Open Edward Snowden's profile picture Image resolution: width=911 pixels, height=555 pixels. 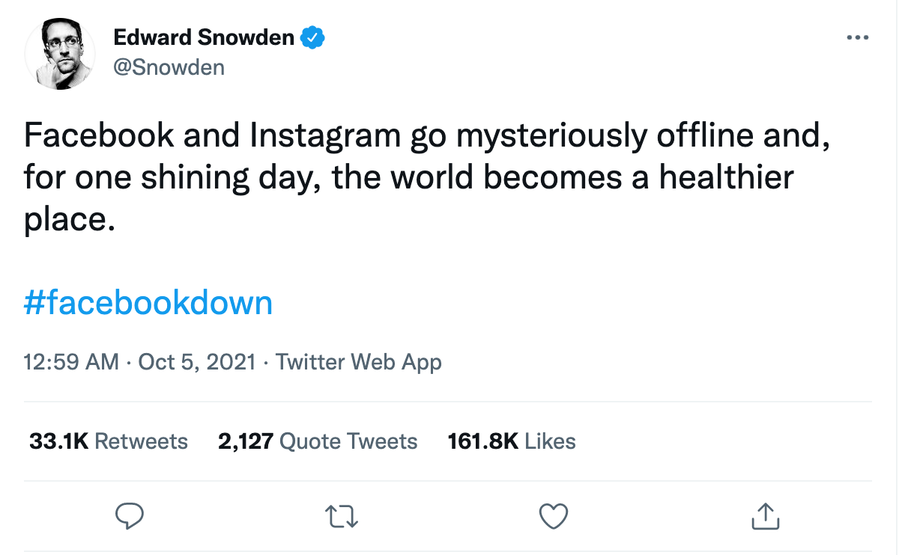point(61,55)
